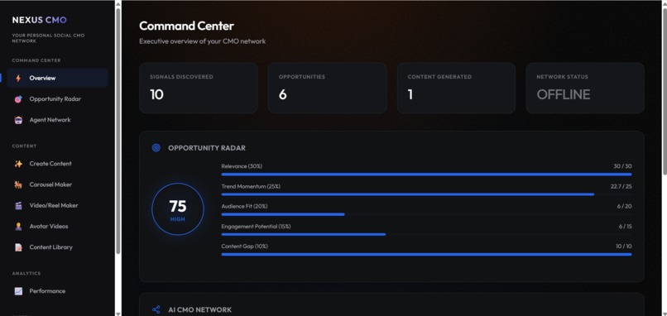Click the CONTENT section label in sidebar
667x316 pixels.
pyautogui.click(x=24, y=146)
